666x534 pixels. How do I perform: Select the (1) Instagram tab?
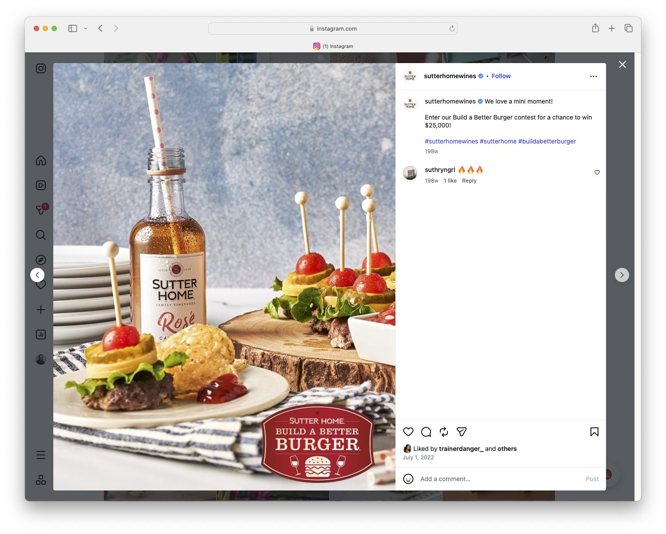click(x=333, y=46)
